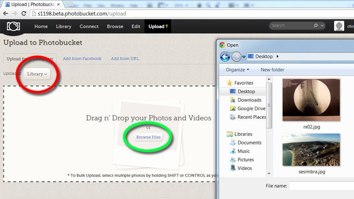Open the Organize dropdown menu
This screenshot has height=199, width=354.
[238, 70]
